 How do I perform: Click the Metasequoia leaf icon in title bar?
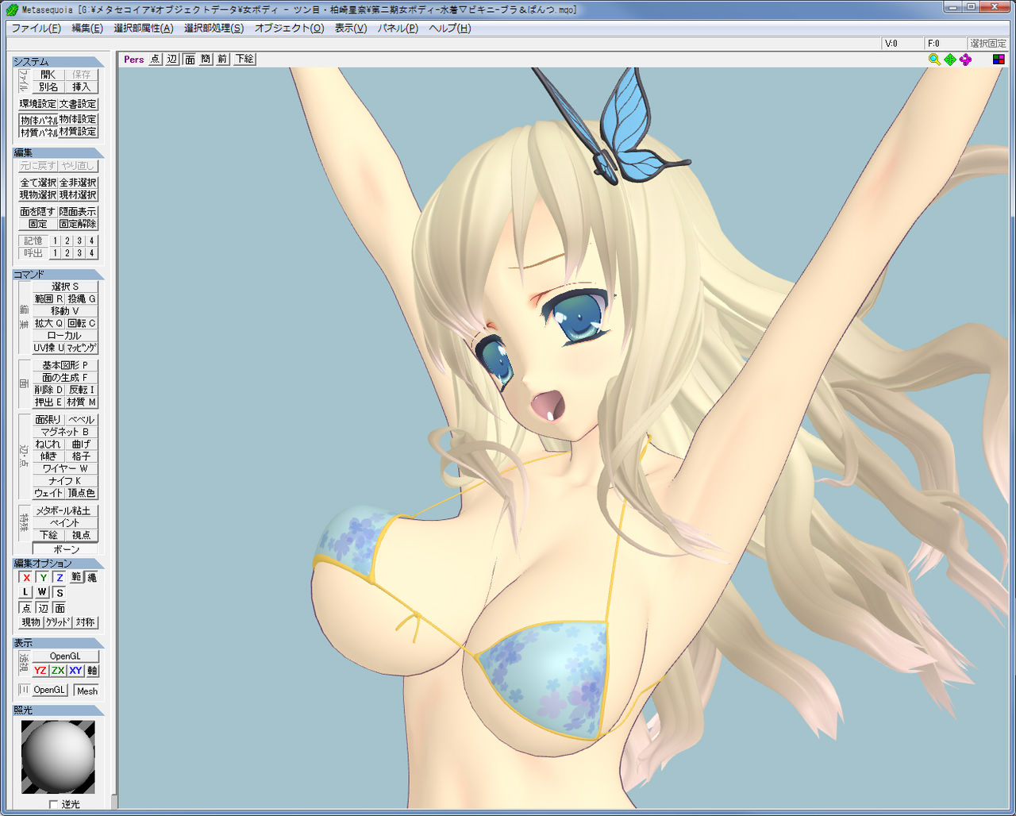pos(12,10)
